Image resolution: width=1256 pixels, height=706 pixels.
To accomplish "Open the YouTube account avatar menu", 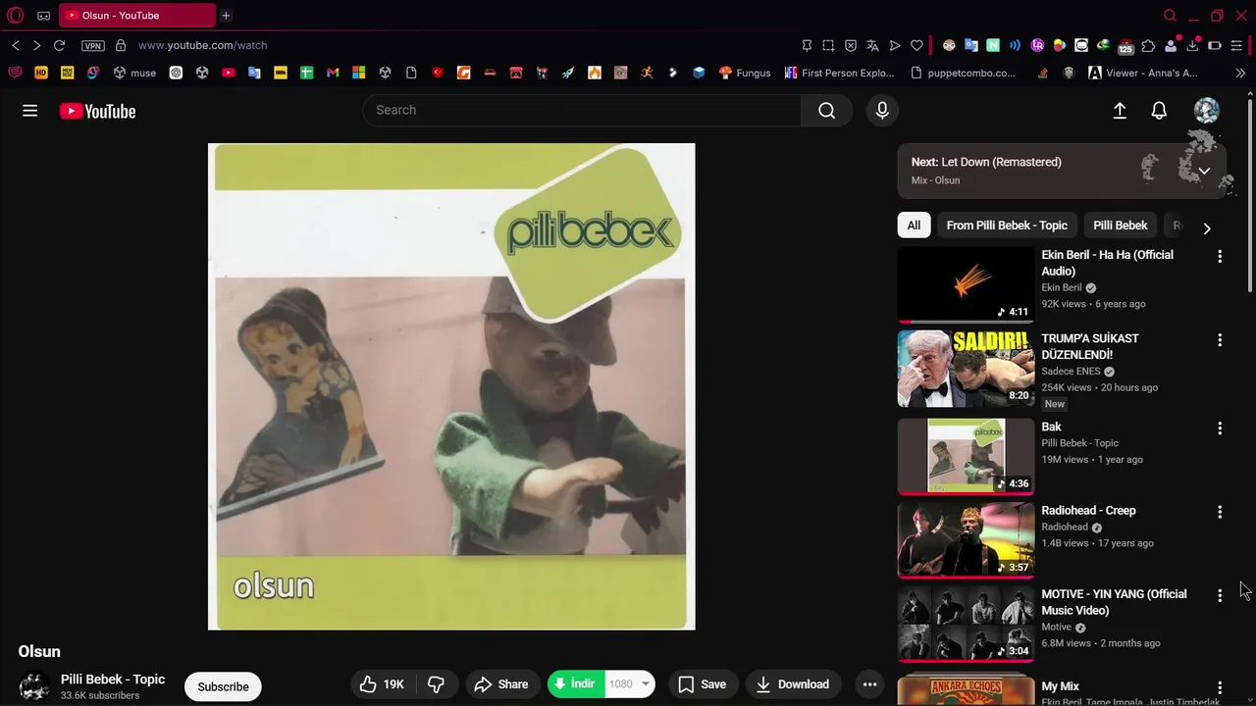I will [x=1206, y=111].
